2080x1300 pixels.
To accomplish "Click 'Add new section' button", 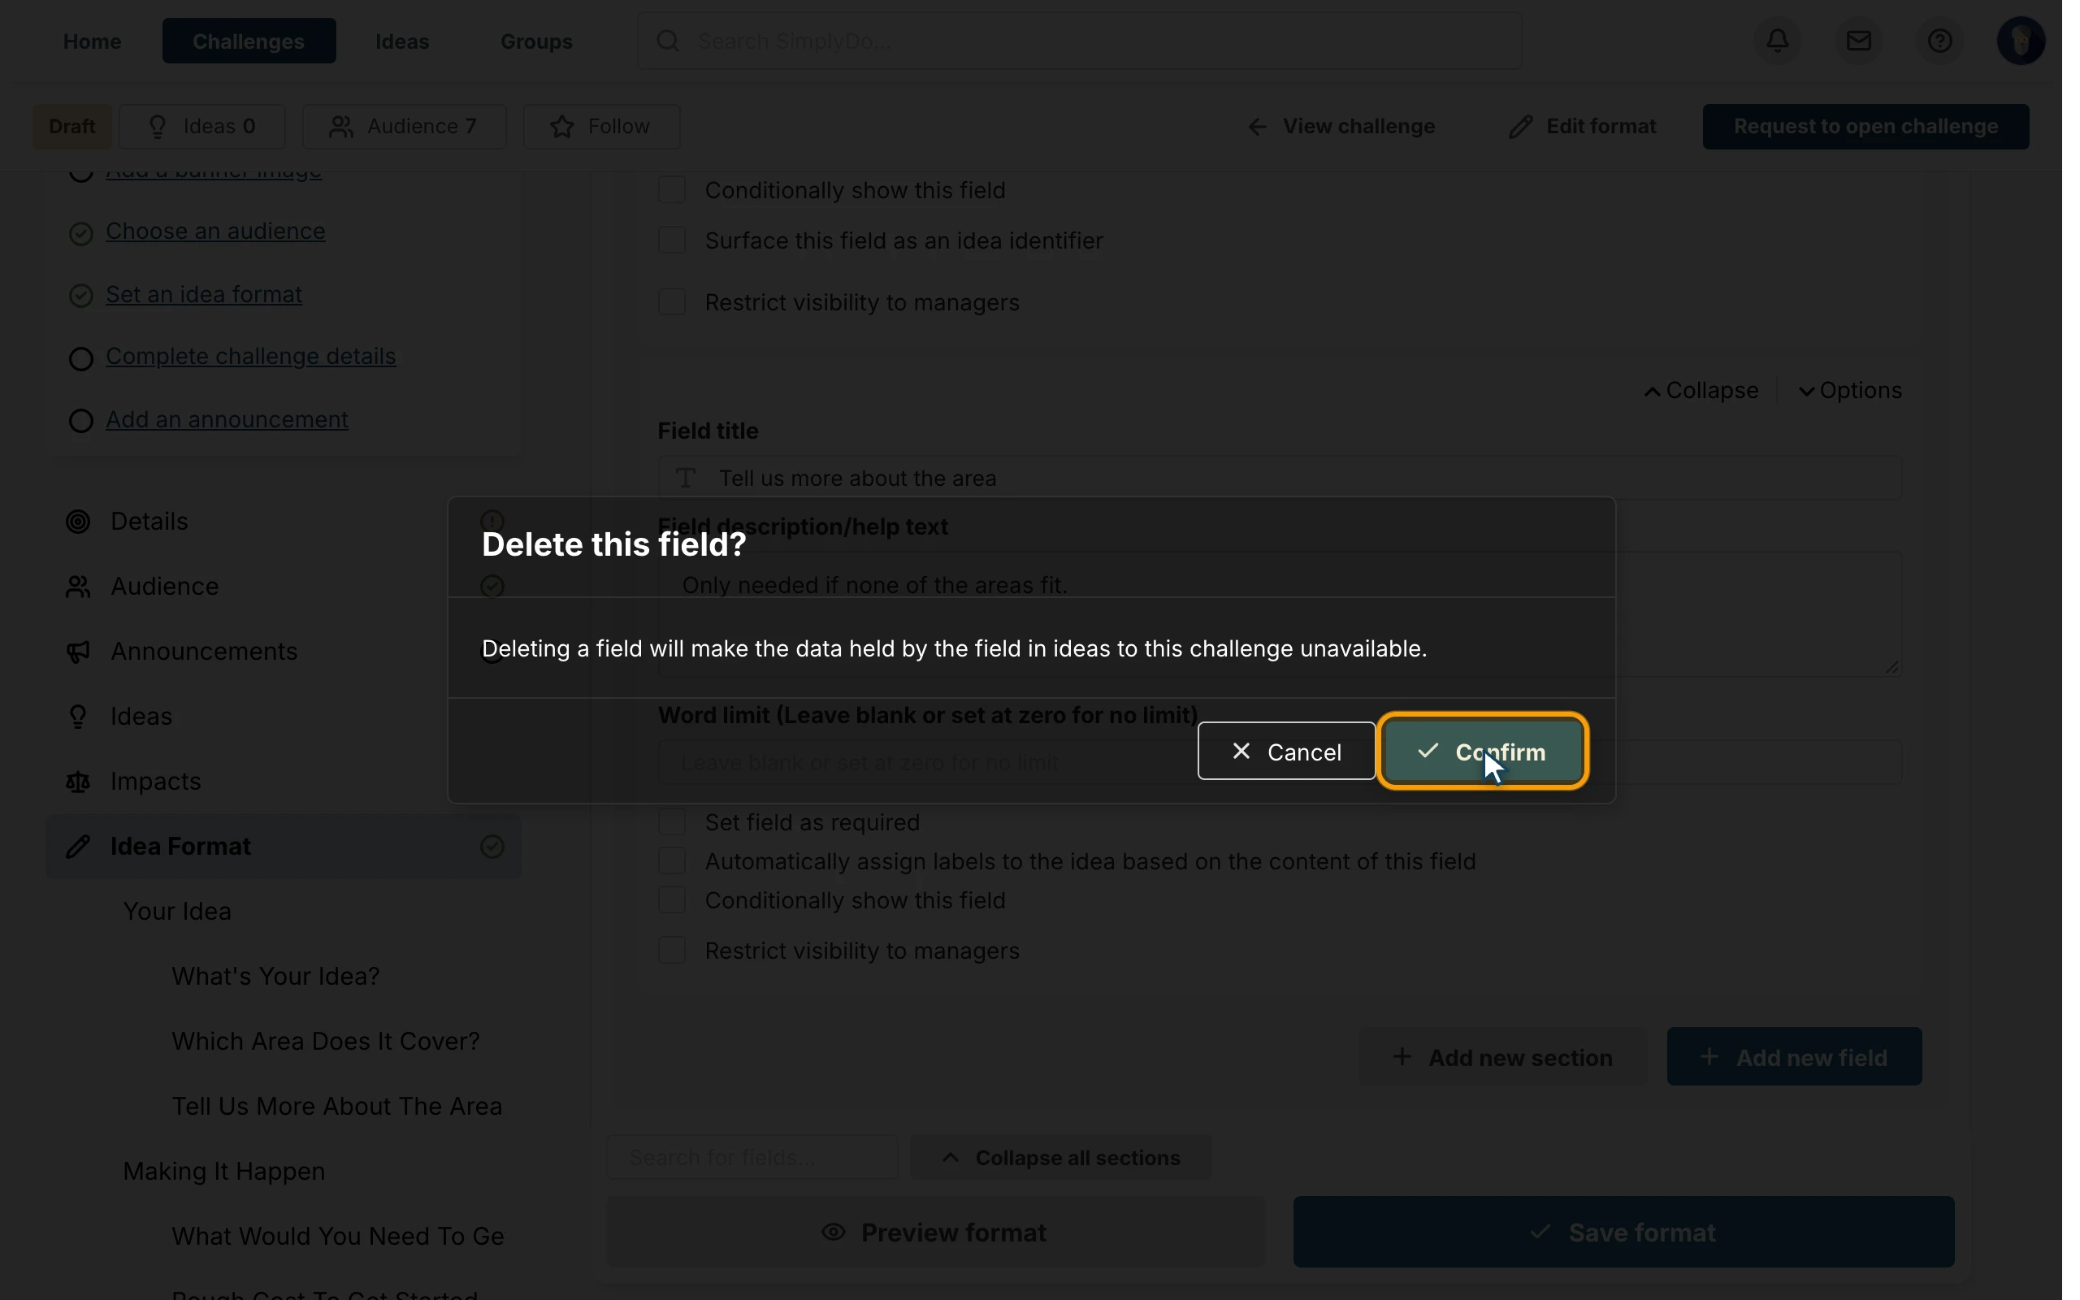I will pos(1502,1057).
